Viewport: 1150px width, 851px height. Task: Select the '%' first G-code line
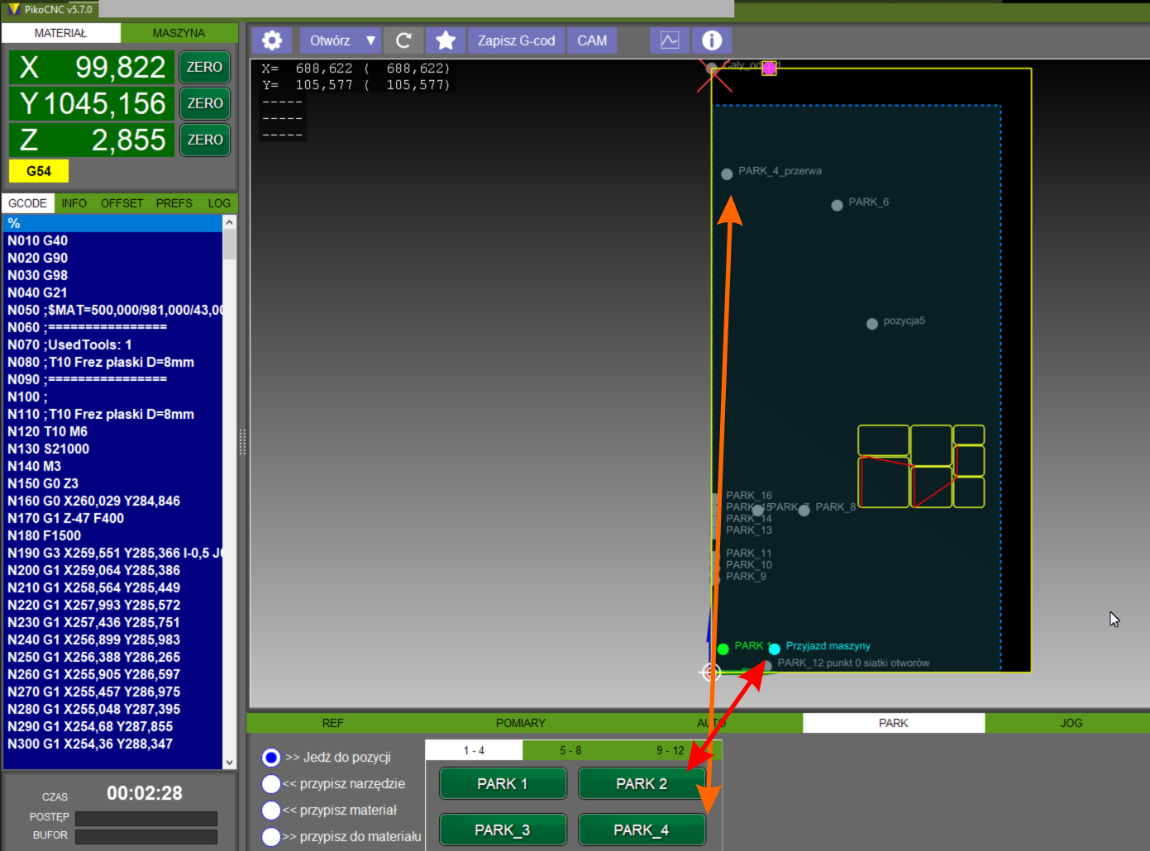click(112, 223)
